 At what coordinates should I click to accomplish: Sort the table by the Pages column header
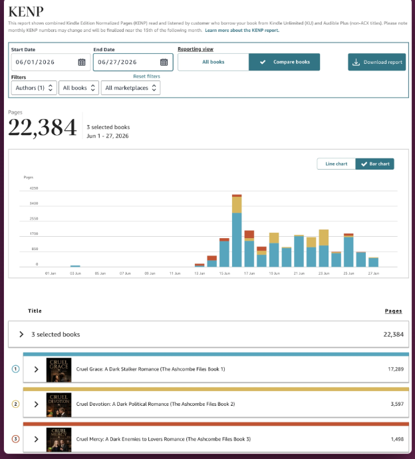[393, 311]
